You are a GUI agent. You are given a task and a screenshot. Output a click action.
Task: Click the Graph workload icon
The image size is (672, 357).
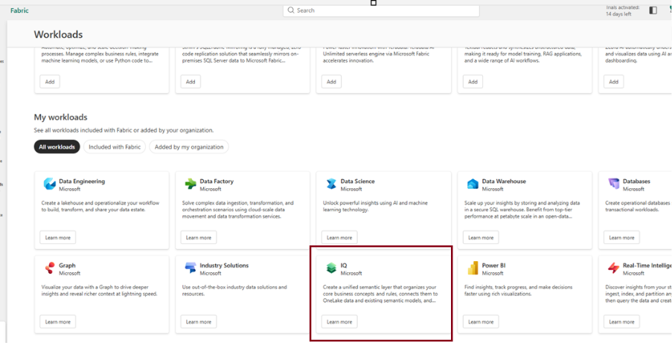click(x=50, y=268)
